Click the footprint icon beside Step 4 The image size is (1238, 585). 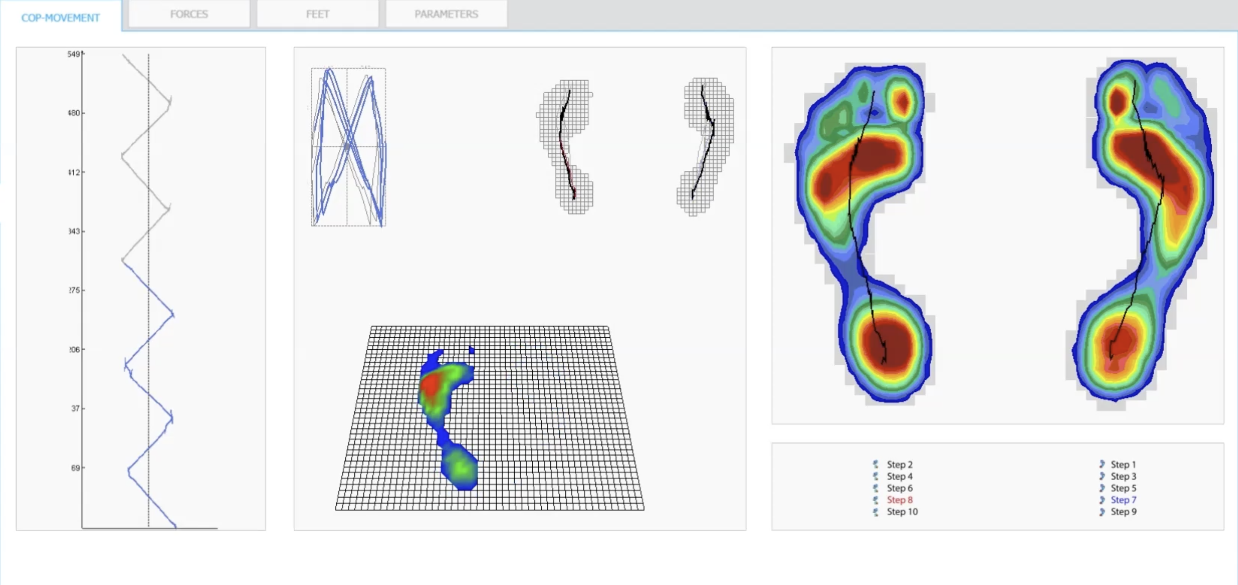(x=876, y=476)
